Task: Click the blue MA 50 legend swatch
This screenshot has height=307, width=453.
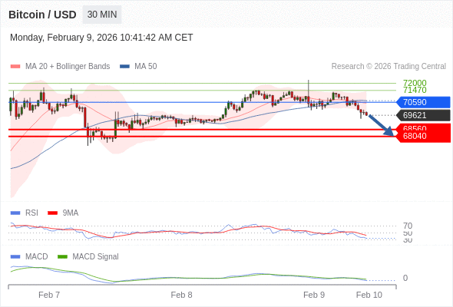Action: pos(124,67)
